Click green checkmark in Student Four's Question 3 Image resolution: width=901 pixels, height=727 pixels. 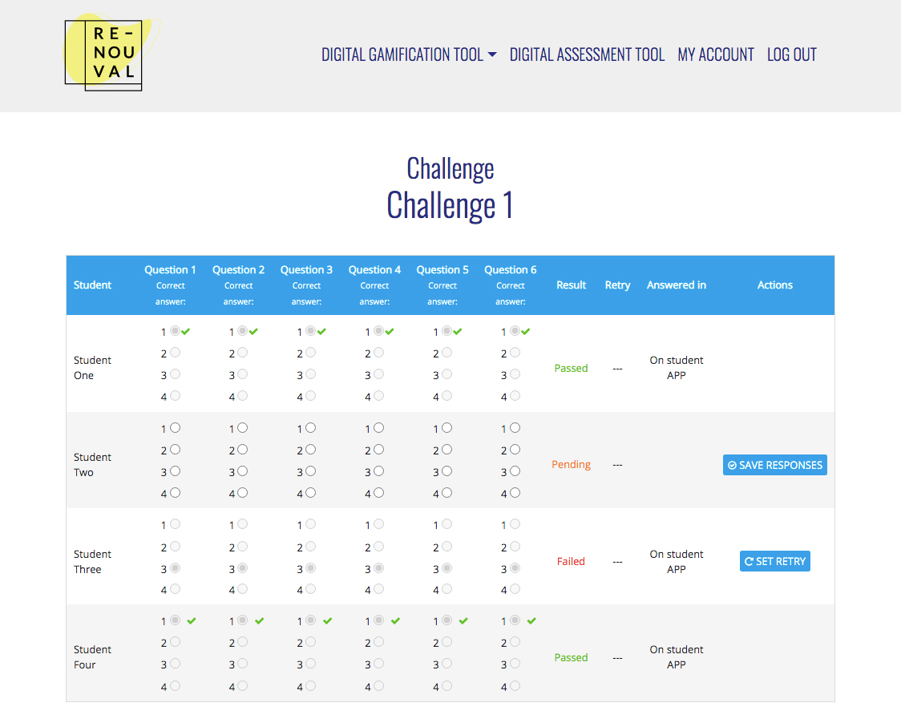tap(327, 620)
